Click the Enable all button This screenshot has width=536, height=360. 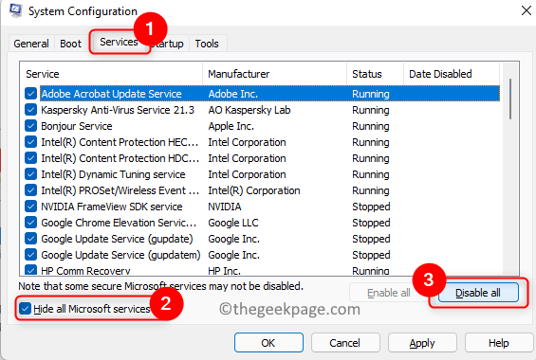coord(389,293)
